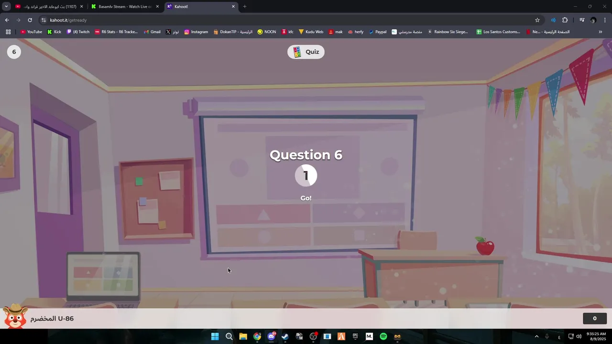Open the NOON bookmark

(267, 32)
